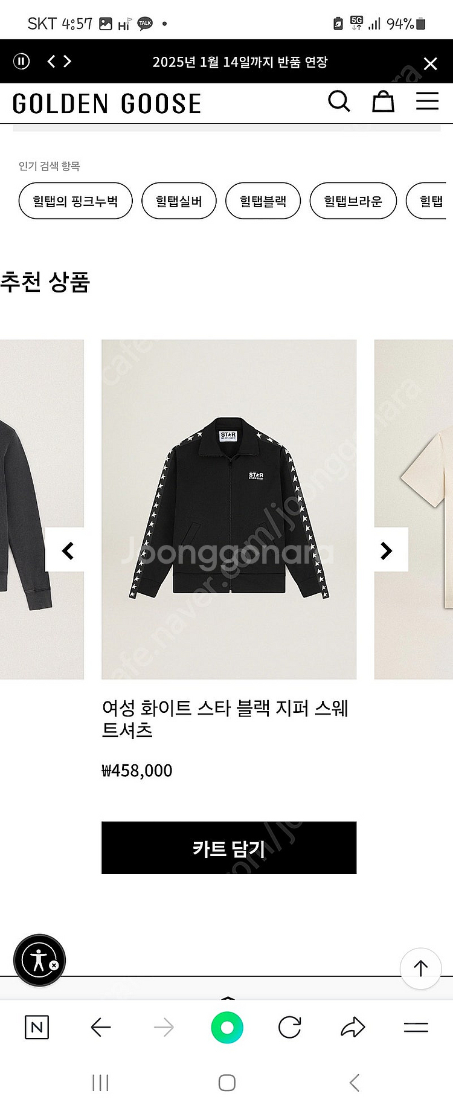Open Naver home from browser bar

(36, 1027)
